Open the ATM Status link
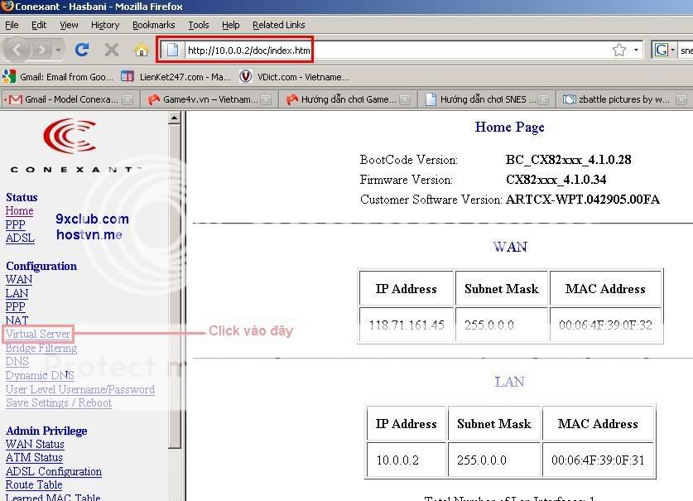Image resolution: width=693 pixels, height=501 pixels. click(34, 458)
